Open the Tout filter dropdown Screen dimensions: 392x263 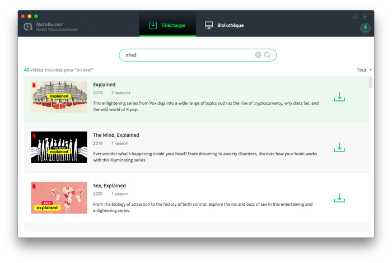click(x=364, y=70)
